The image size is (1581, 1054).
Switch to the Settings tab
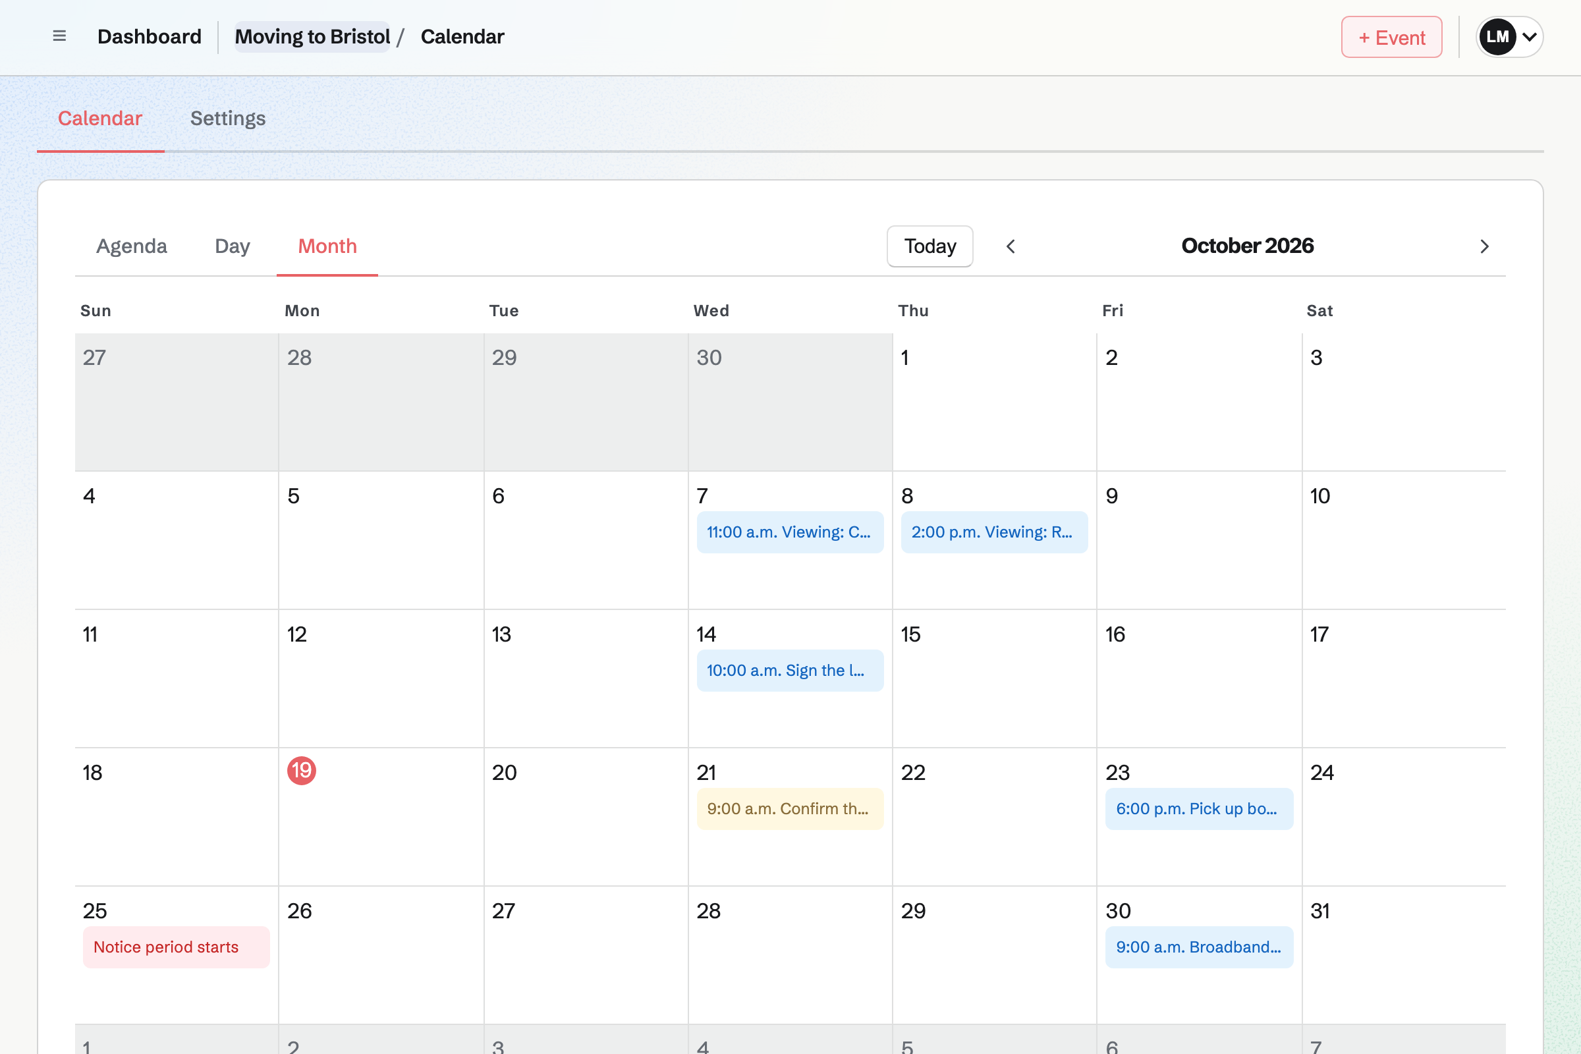(x=228, y=119)
